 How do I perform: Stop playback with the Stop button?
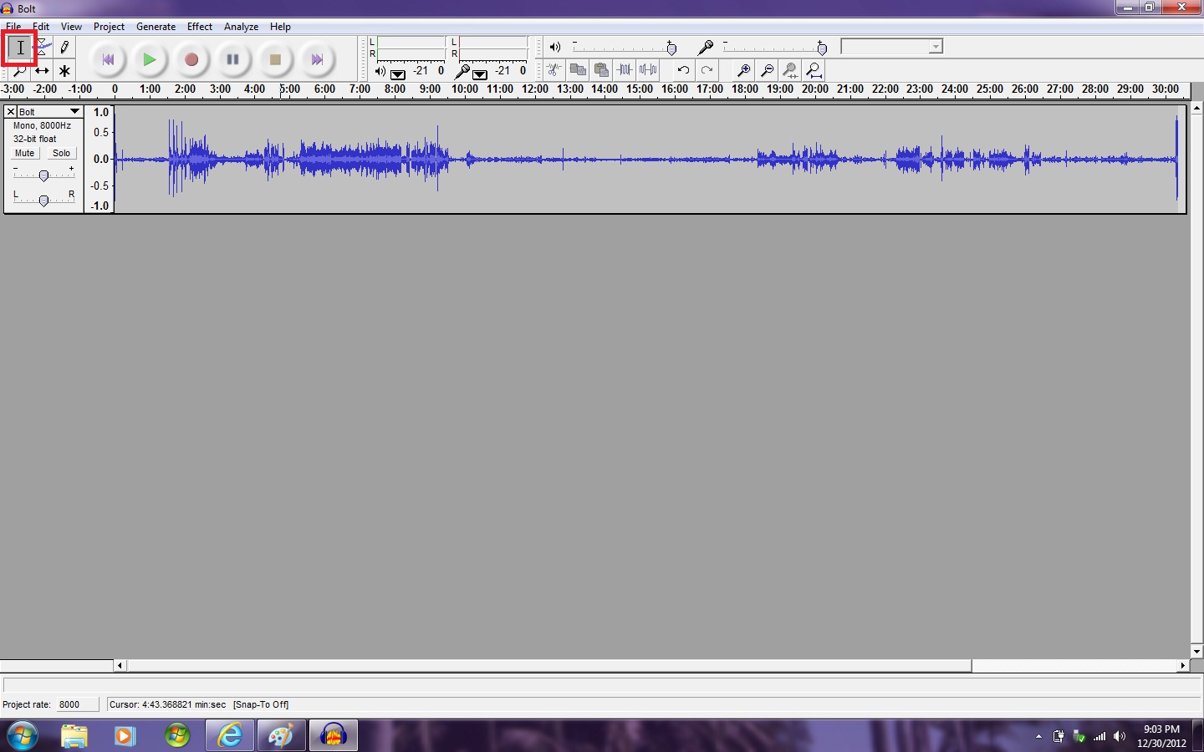(275, 59)
